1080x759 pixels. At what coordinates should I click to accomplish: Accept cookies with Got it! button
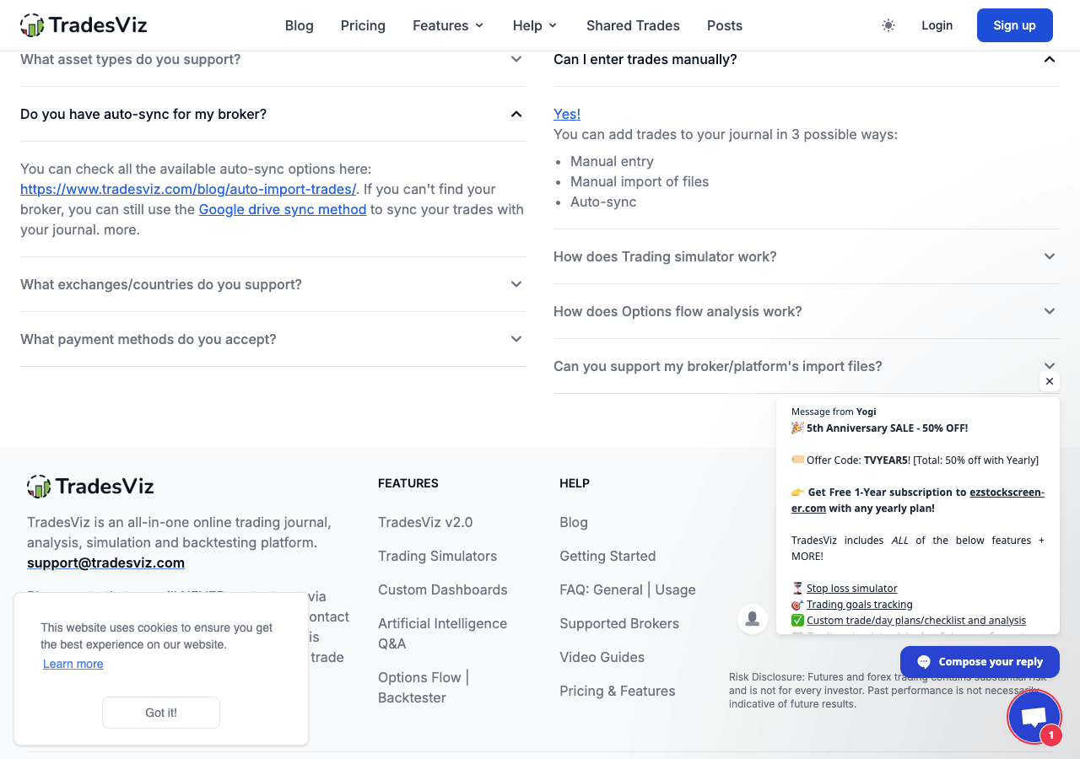(161, 713)
